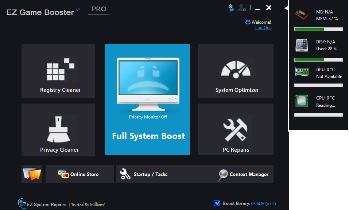This screenshot has width=349, height=210.
Task: Click the CPU processor icon
Action: [302, 101]
